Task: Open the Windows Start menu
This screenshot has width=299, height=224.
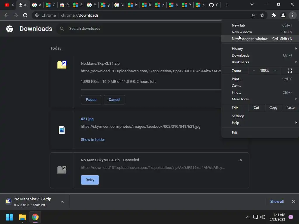Action: tap(9, 217)
